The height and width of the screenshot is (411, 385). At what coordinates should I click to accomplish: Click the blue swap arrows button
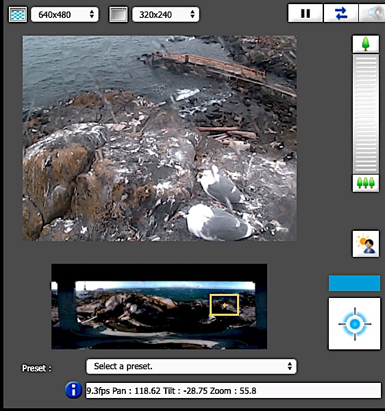[340, 13]
